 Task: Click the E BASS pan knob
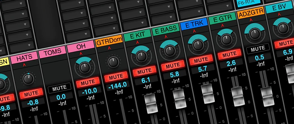pos(170,50)
